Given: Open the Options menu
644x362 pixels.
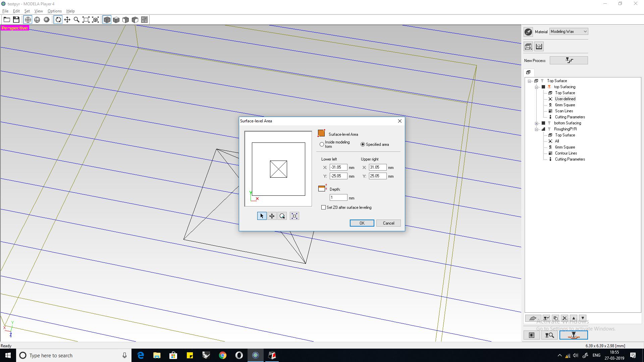Looking at the screenshot, I should point(54,11).
